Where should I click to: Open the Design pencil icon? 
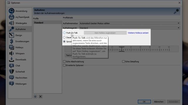click(x=11, y=35)
